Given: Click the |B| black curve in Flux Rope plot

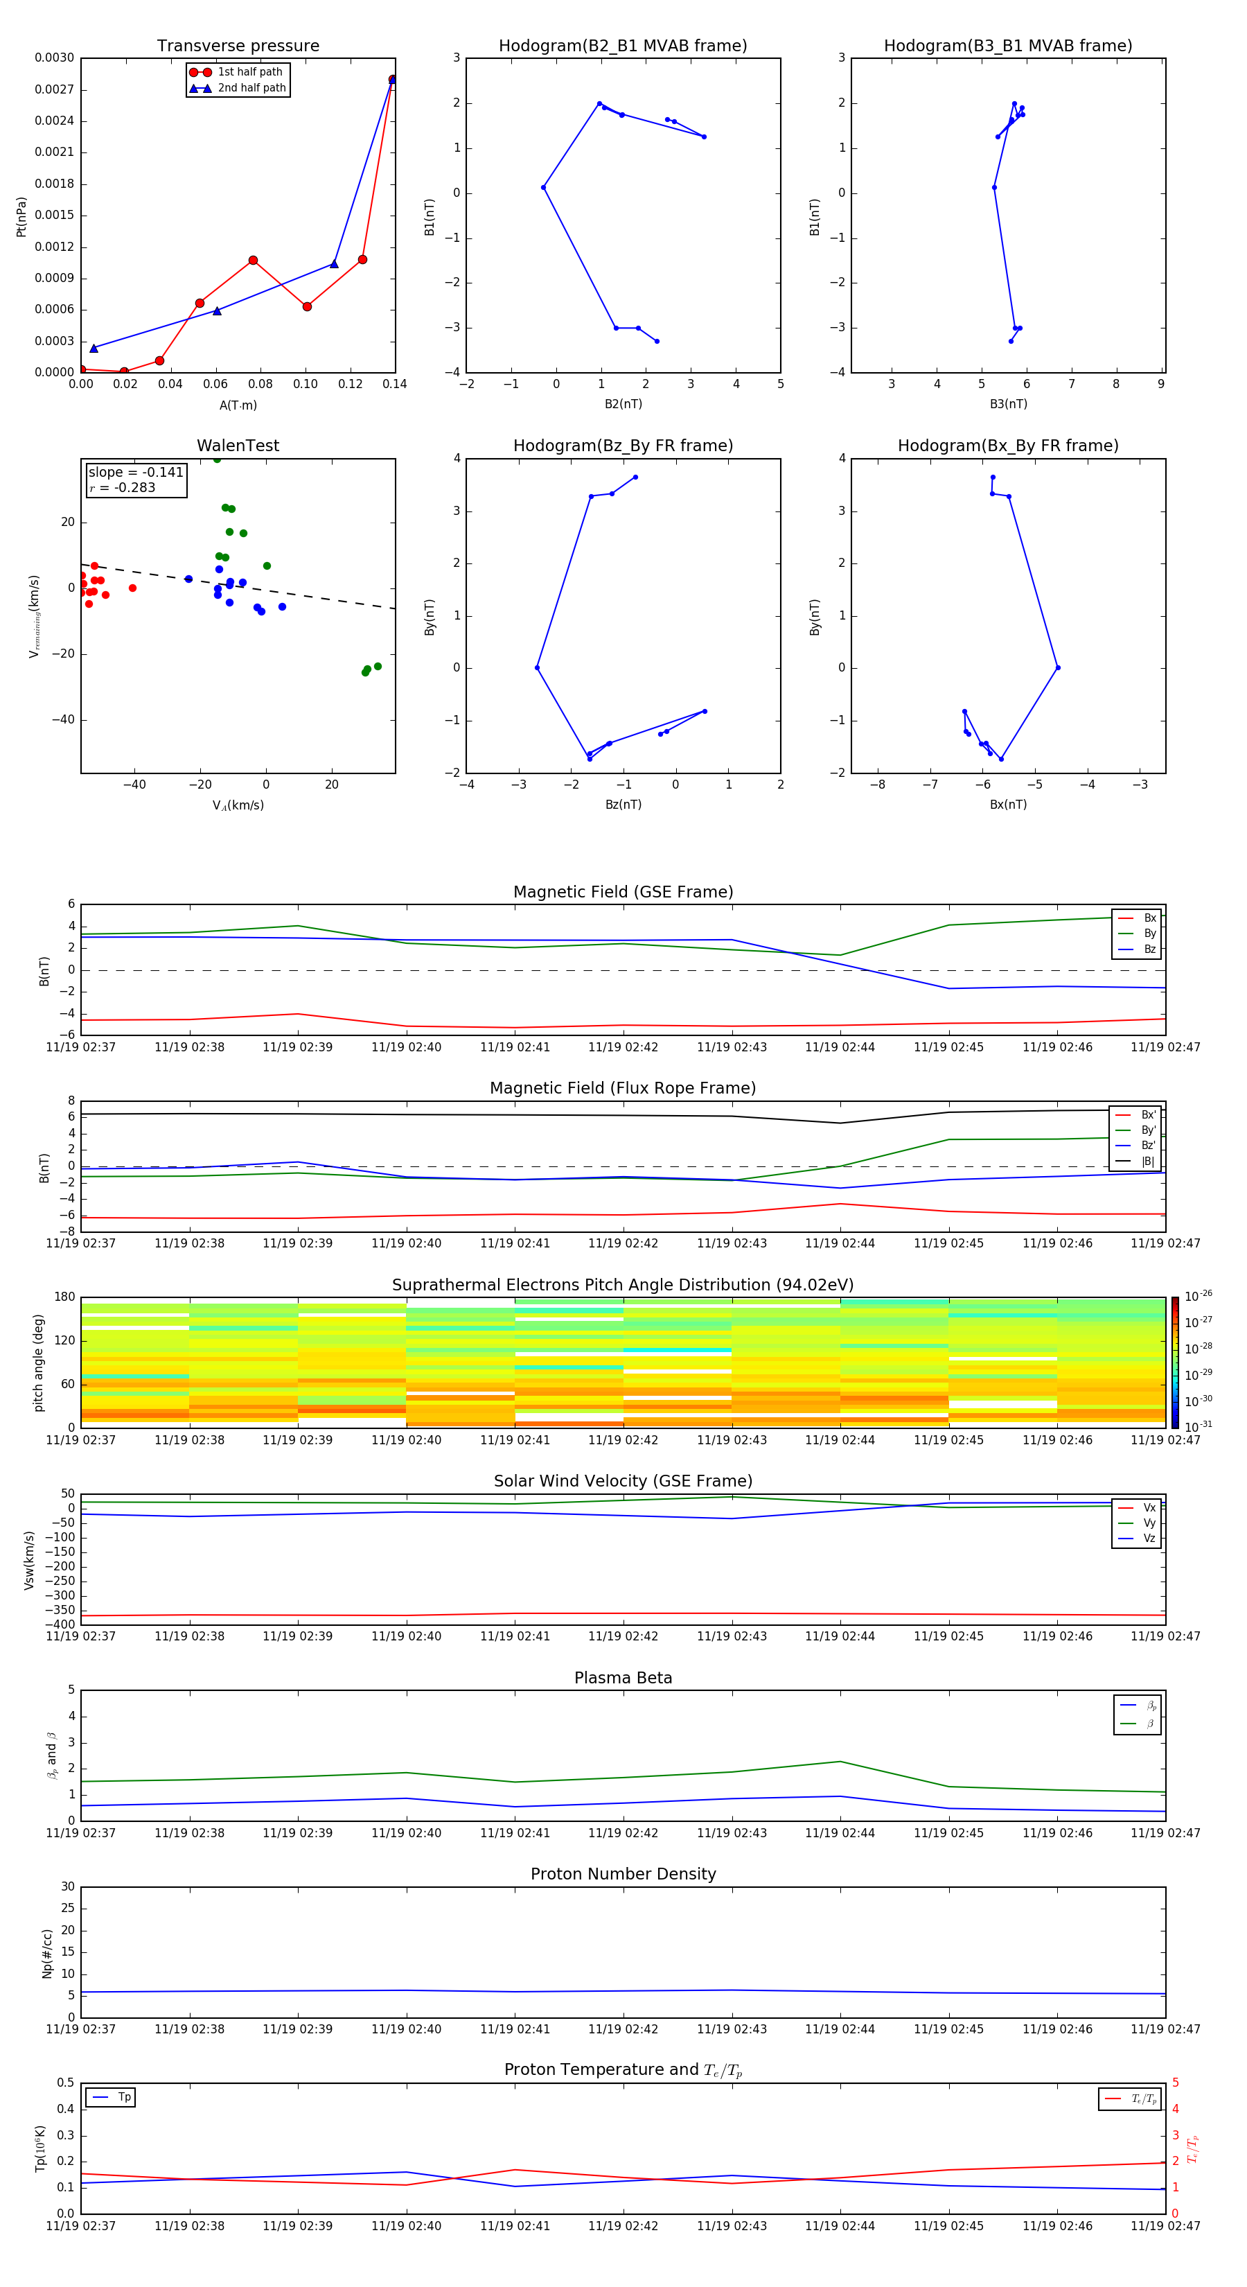Looking at the screenshot, I should 623,1115.
